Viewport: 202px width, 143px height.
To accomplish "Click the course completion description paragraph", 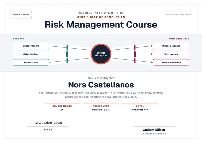I will pos(101,95).
